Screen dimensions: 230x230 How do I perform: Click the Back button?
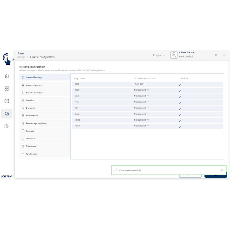pos(190,175)
